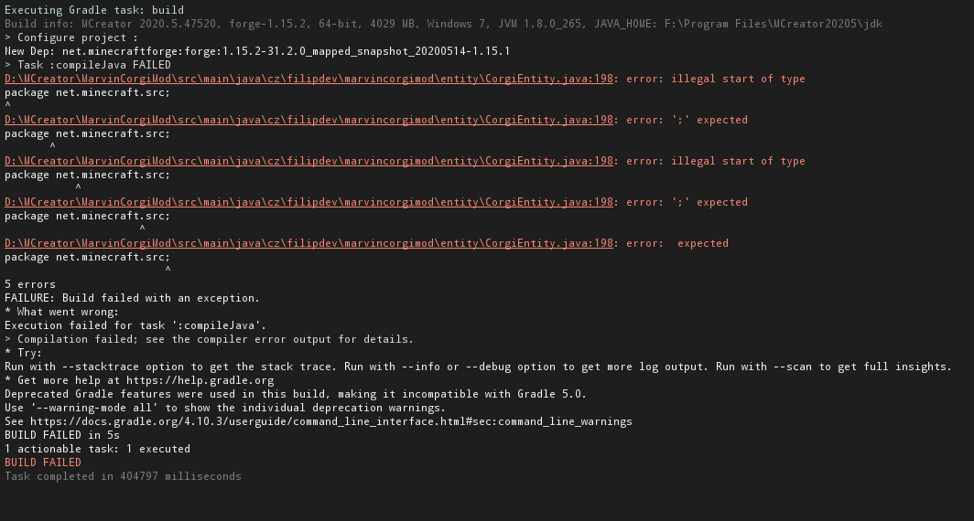Click the 'Run with --stacktrace option' line
Screen dimensions: 974x521
478,367
